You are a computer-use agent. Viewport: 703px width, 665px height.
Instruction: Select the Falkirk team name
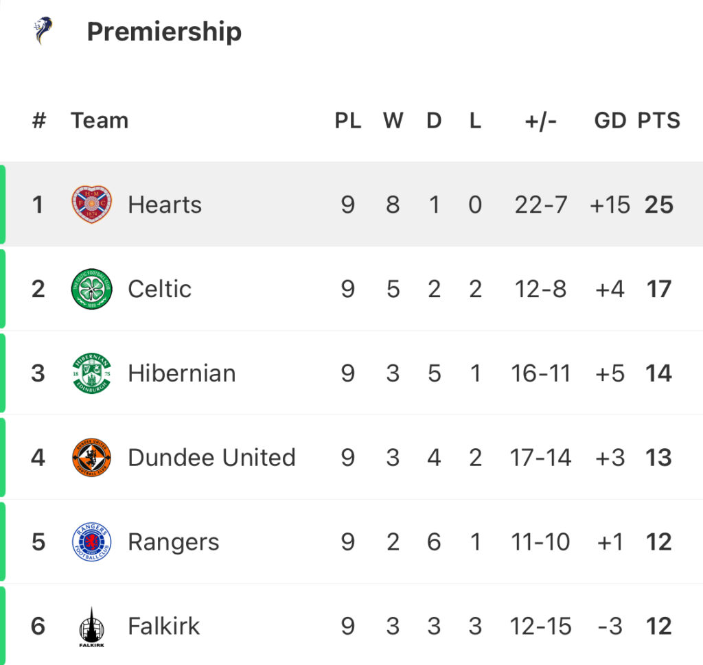click(x=163, y=627)
